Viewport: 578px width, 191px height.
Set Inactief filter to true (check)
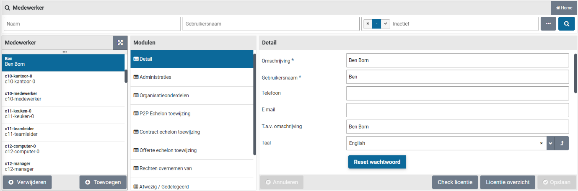[x=386, y=24]
